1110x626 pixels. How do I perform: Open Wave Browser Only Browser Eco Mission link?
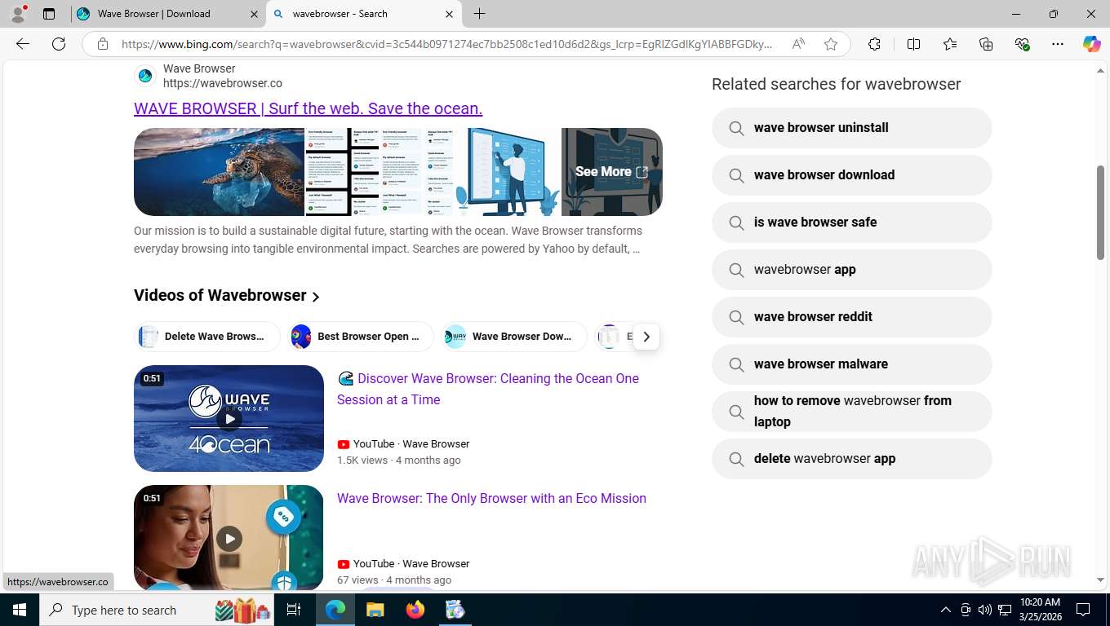tap(491, 498)
